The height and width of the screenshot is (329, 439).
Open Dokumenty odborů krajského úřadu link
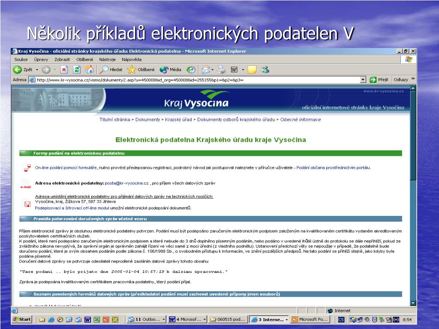click(236, 120)
